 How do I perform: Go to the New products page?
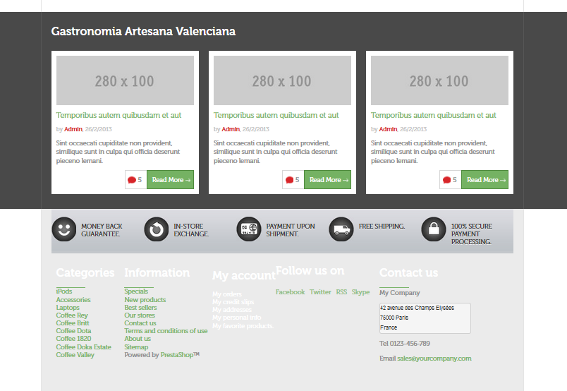145,300
